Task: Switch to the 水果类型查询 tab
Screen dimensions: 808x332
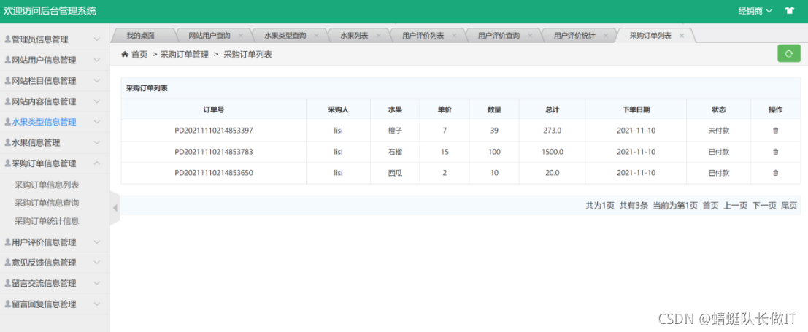Action: [x=285, y=36]
